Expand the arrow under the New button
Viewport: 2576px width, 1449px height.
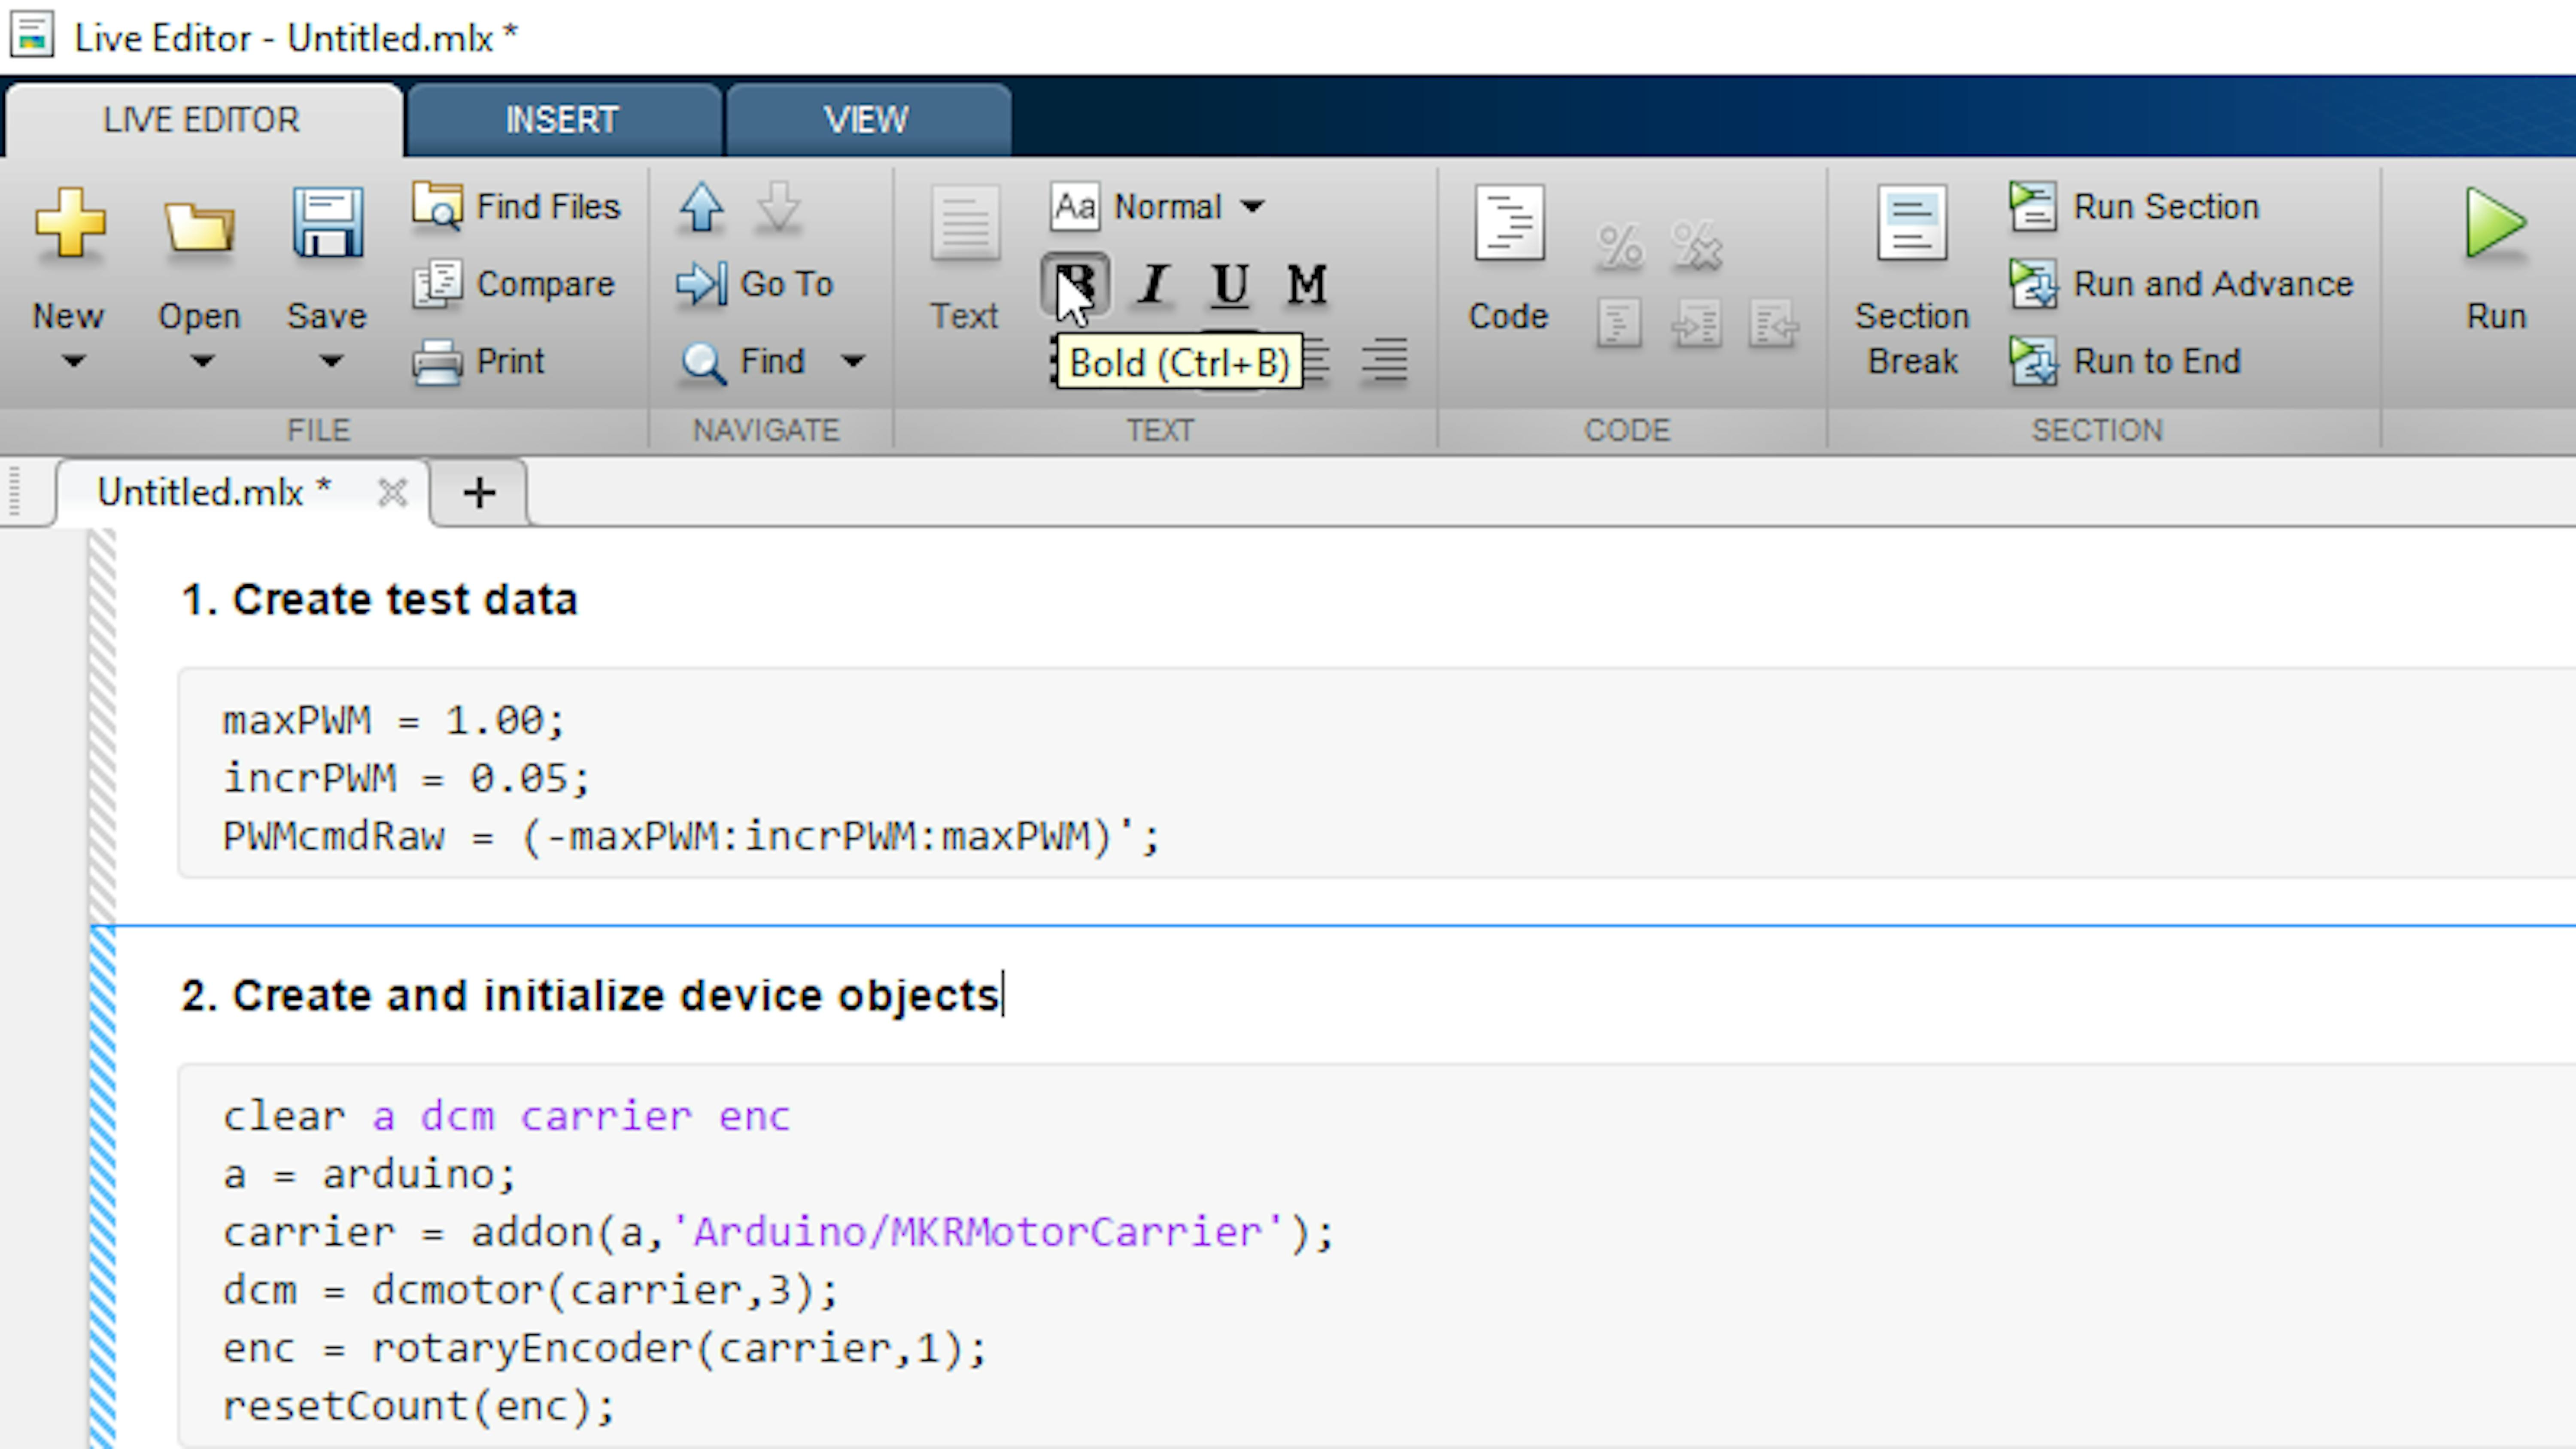click(x=73, y=361)
